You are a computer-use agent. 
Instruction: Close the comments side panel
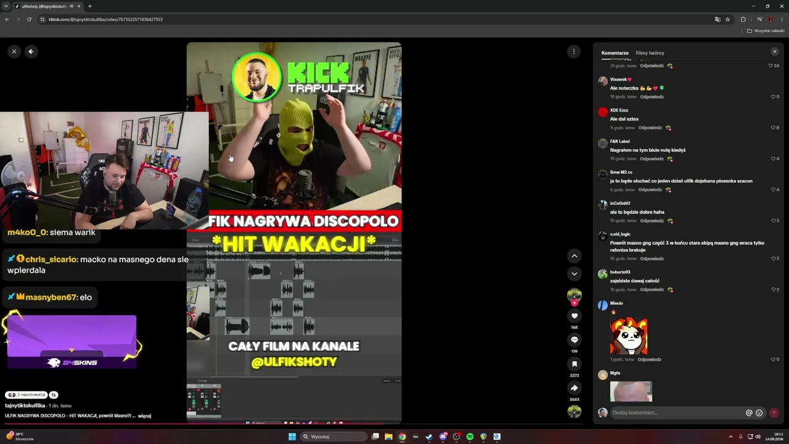775,52
